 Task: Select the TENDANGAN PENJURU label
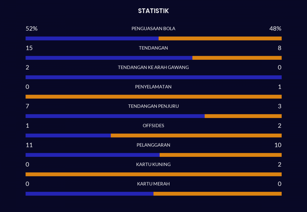click(153, 106)
